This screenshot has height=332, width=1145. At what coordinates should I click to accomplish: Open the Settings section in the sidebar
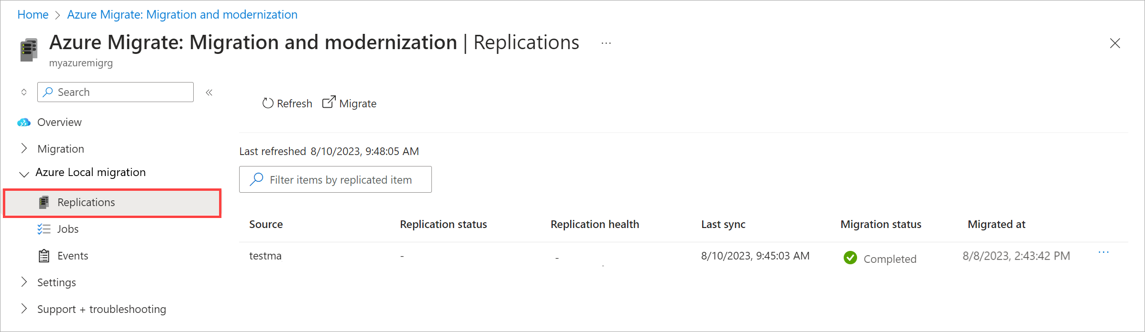pos(56,282)
